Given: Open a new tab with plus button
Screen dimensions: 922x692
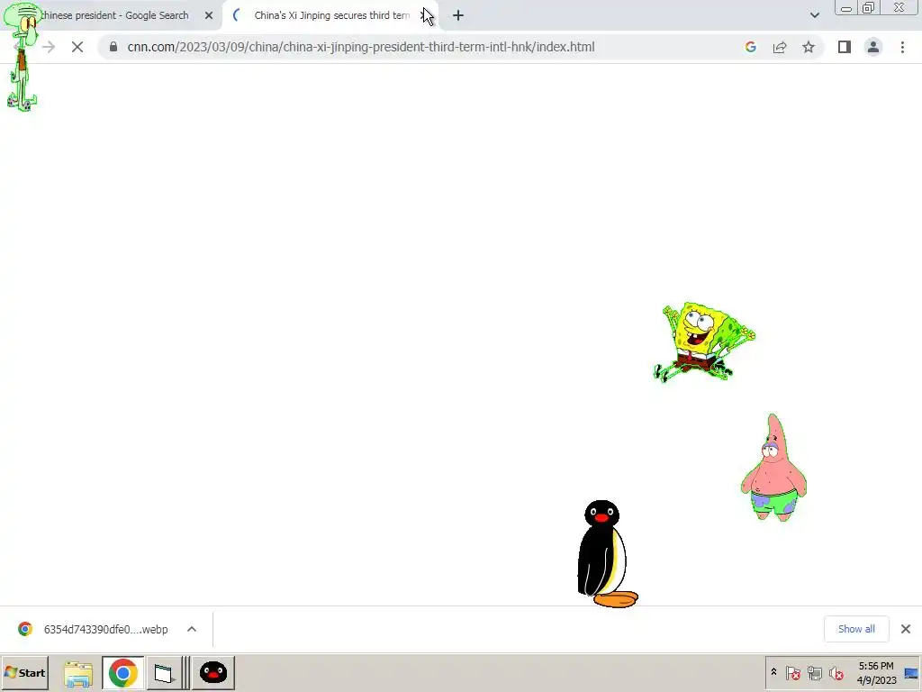Looking at the screenshot, I should (x=458, y=16).
